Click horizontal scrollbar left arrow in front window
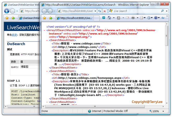 click(43, 107)
